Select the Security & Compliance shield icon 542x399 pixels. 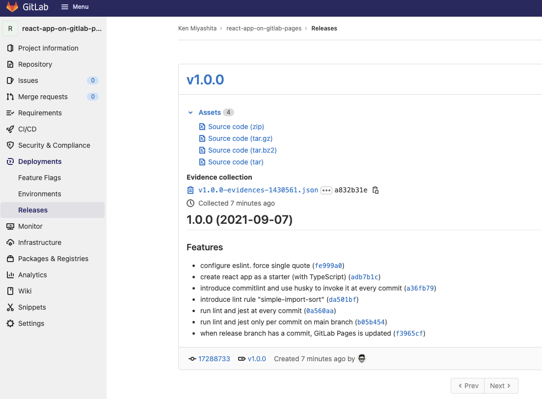pyautogui.click(x=10, y=145)
